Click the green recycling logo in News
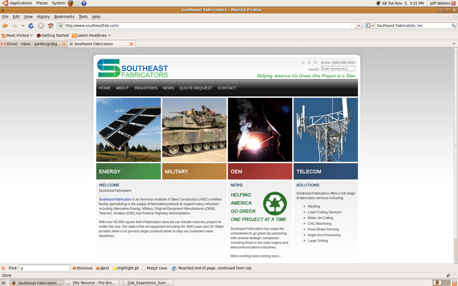Viewport: 458px width, 286px height. (275, 204)
